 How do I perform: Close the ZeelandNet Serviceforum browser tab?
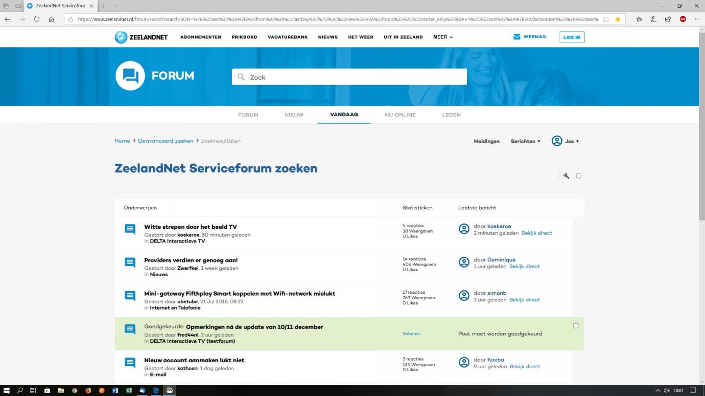pos(91,6)
